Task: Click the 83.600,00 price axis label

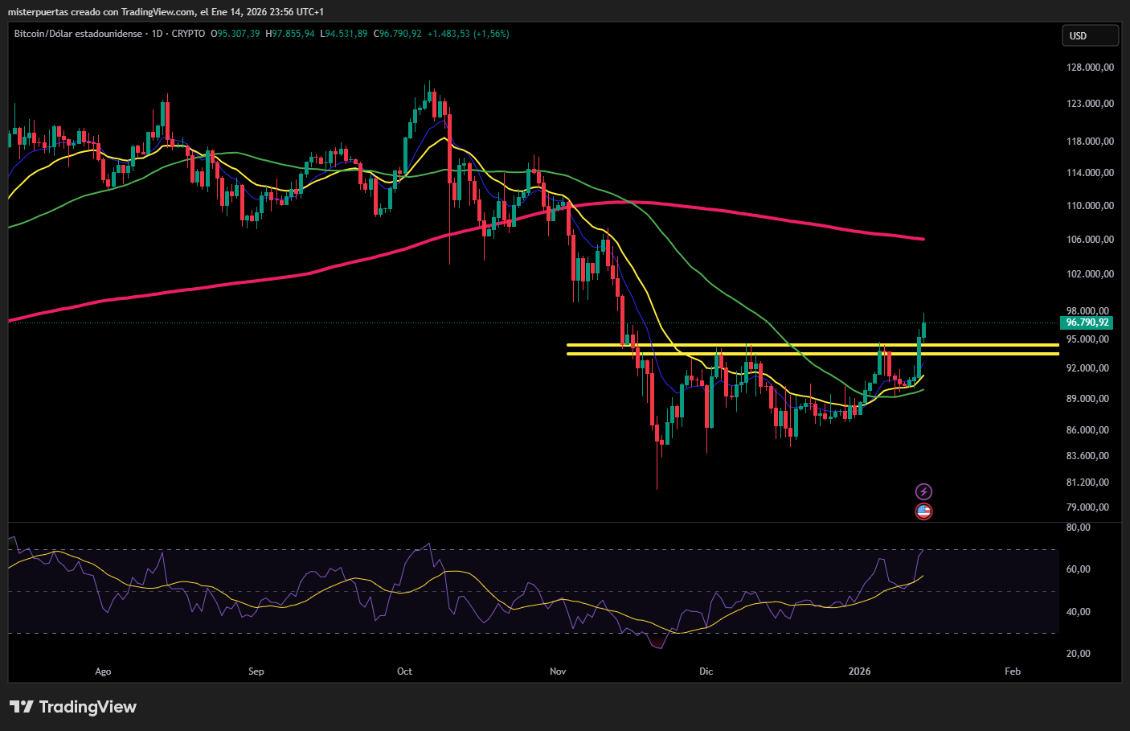Action: click(x=1087, y=456)
